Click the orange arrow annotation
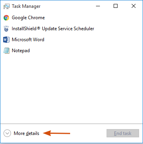Image resolution: width=143 pixels, height=144 pixels. pyautogui.click(x=56, y=133)
